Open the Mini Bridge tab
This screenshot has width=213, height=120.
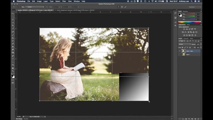[19, 119]
